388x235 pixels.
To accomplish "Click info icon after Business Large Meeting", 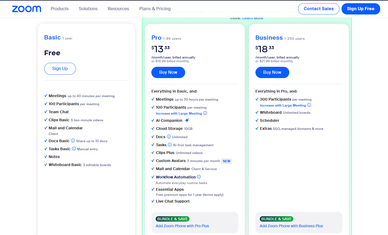I will 309,105.
